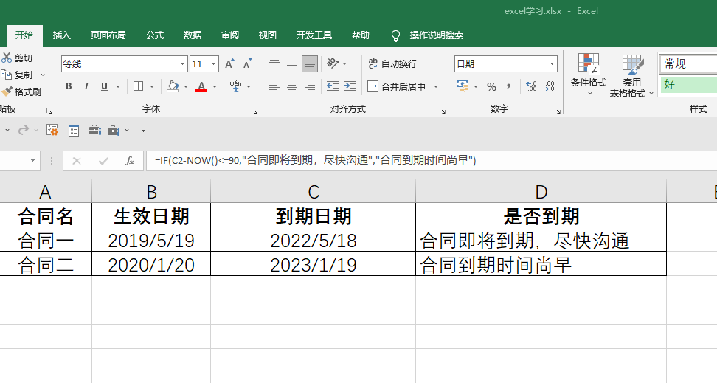Switch to the 页面布局 tab
This screenshot has width=717, height=383.
tap(108, 35)
